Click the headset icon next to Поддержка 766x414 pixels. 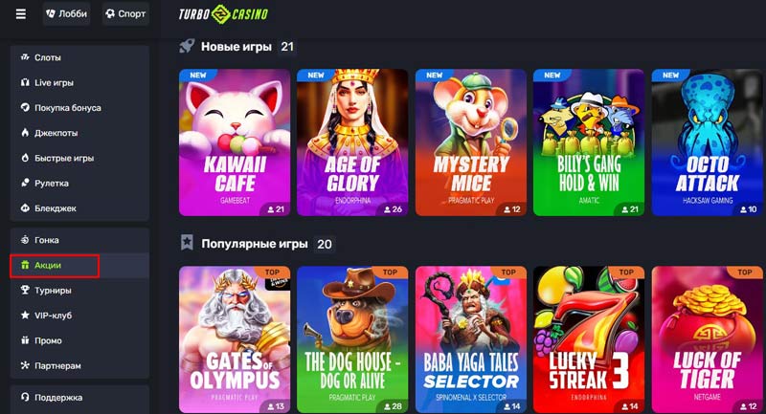pos(25,397)
